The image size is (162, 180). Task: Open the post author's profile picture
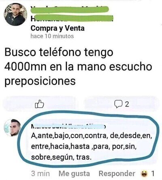click(x=15, y=14)
